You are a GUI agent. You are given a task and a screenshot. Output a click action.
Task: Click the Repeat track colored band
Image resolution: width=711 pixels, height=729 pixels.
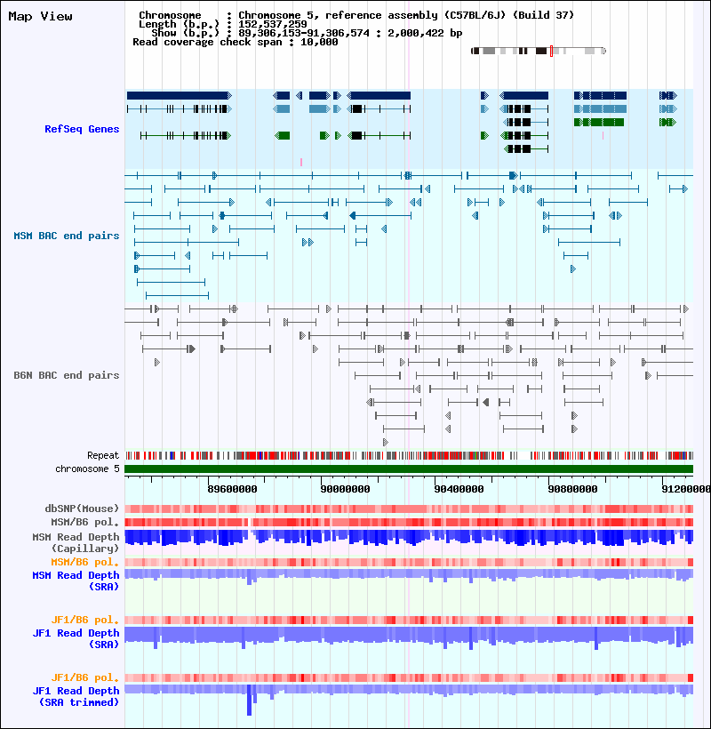pos(409,455)
